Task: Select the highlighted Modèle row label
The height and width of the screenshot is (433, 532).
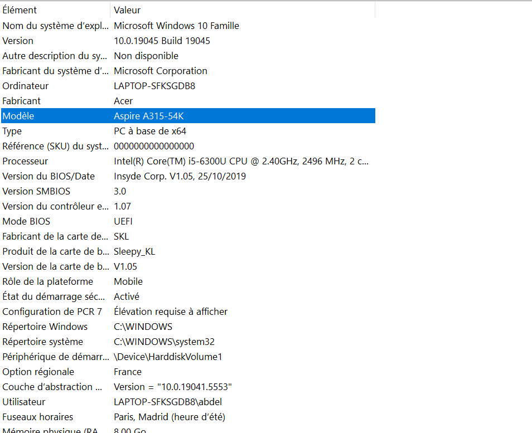Action: (x=18, y=116)
